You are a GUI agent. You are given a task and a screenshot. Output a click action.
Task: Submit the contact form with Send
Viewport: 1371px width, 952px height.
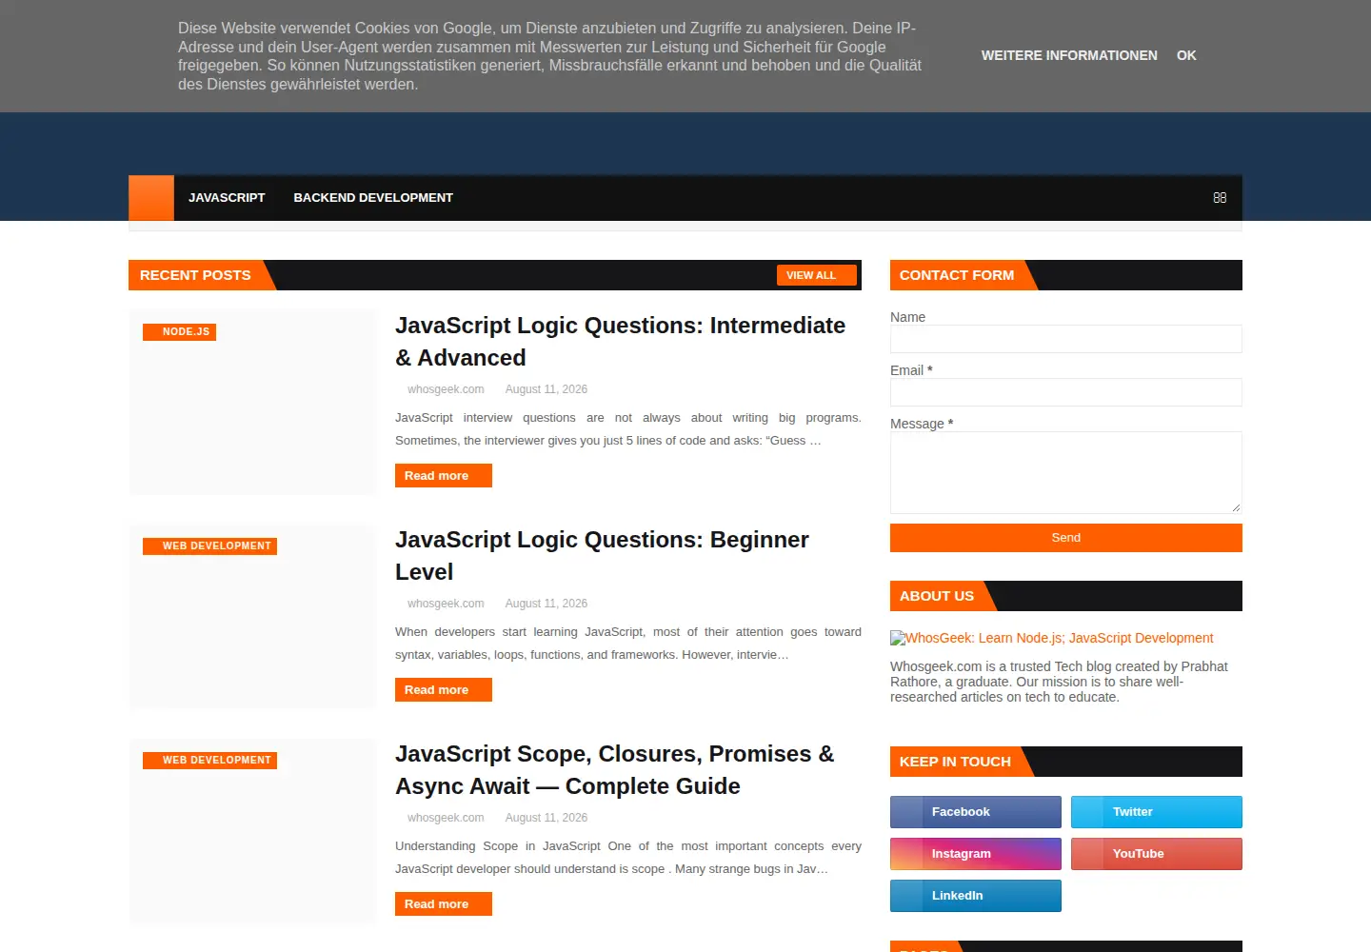[1066, 538]
